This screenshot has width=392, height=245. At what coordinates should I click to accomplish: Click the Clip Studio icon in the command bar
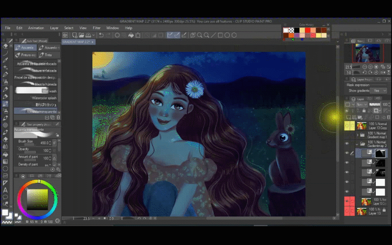coord(65,35)
